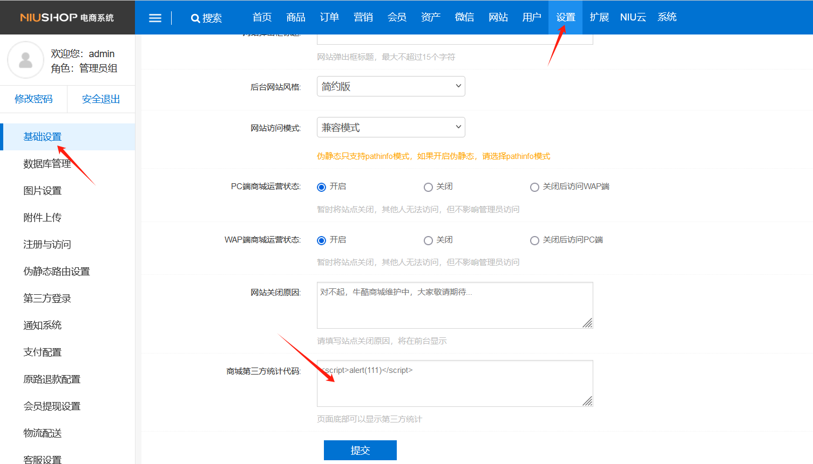813x464 pixels.
Task: Click the admin user avatar
Action: pyautogui.click(x=25, y=60)
